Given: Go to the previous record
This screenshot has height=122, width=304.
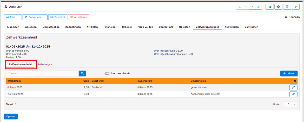Looking at the screenshot, I should coord(246,7).
